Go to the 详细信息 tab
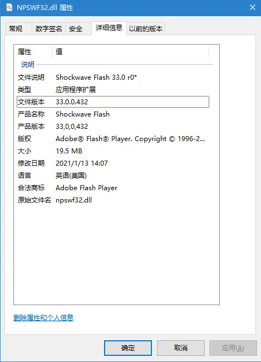 click(x=109, y=28)
